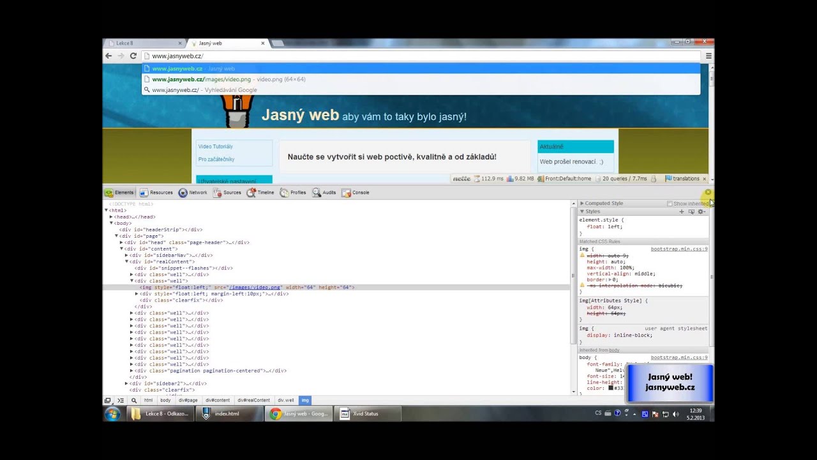Collapse div id="realContent" node

pyautogui.click(x=126, y=261)
